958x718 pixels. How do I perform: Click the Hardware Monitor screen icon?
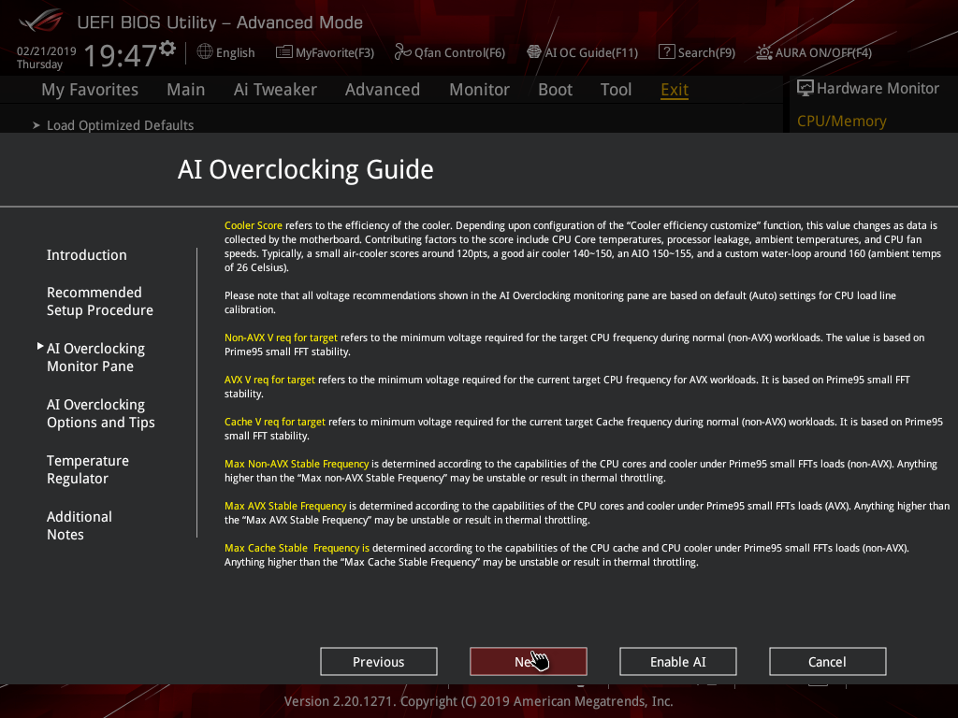(806, 88)
